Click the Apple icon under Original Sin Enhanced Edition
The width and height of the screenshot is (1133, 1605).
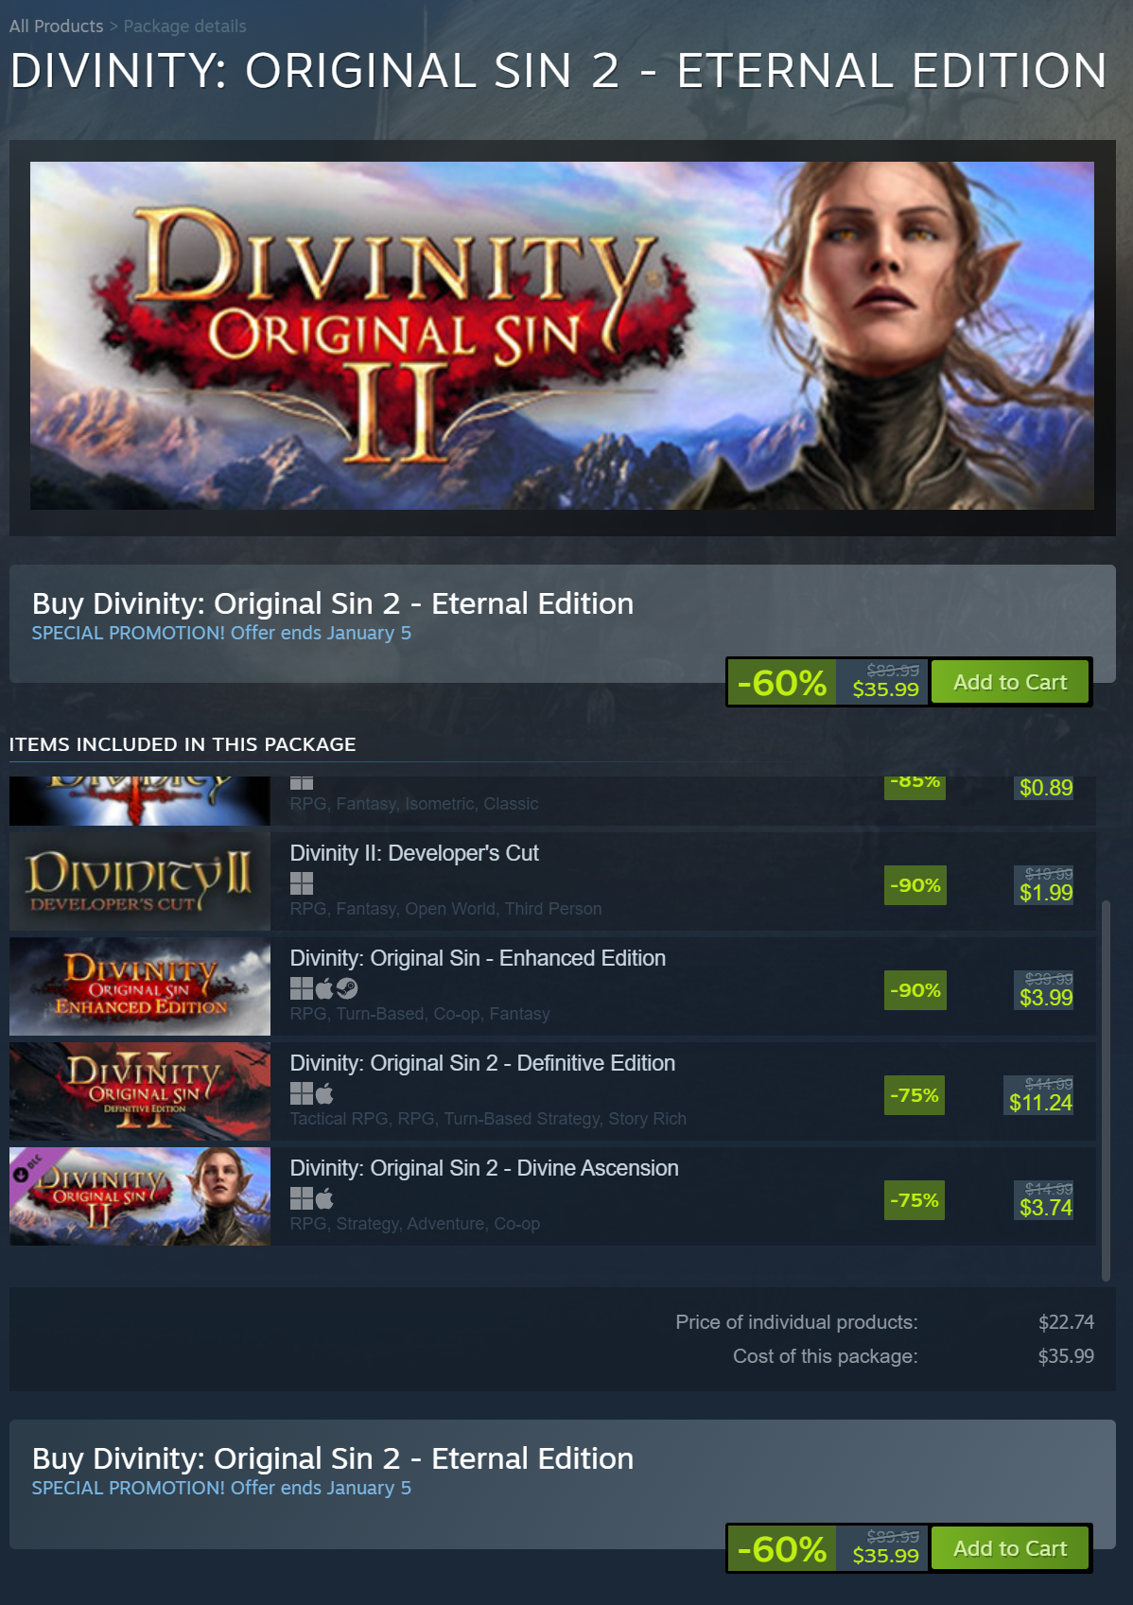coord(324,988)
